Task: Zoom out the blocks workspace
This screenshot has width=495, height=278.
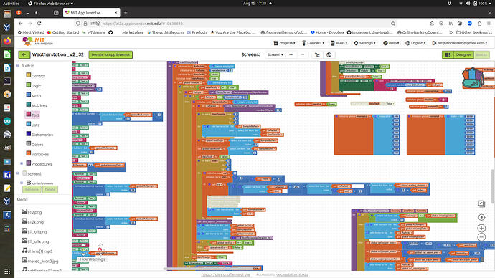Action: coord(481,237)
